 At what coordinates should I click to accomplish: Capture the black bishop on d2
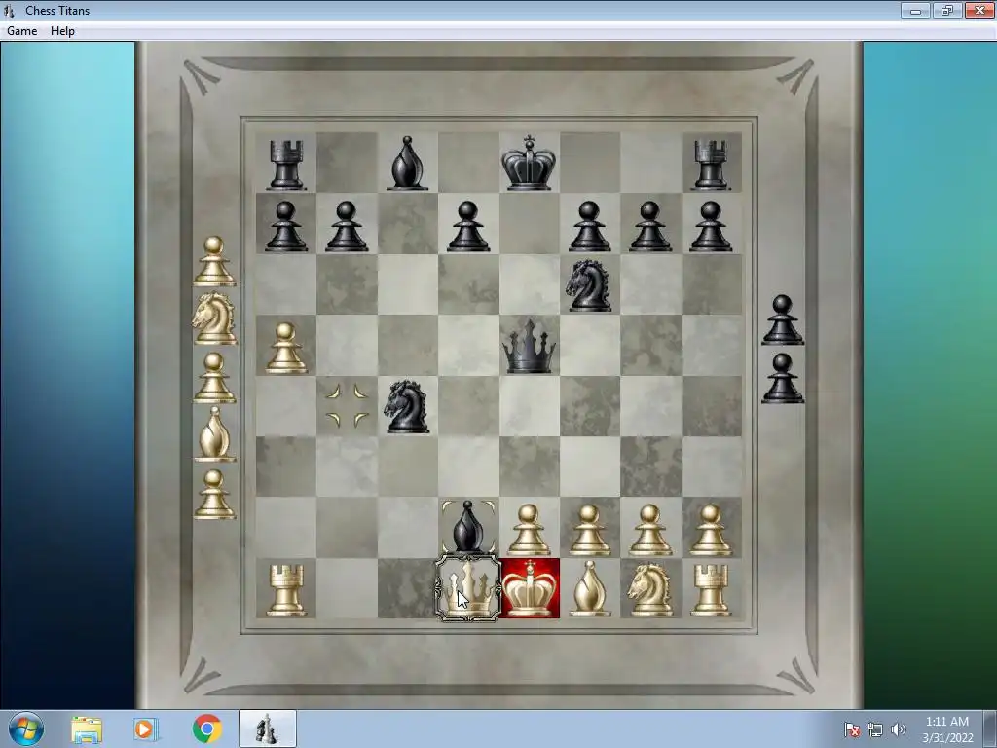tap(468, 527)
